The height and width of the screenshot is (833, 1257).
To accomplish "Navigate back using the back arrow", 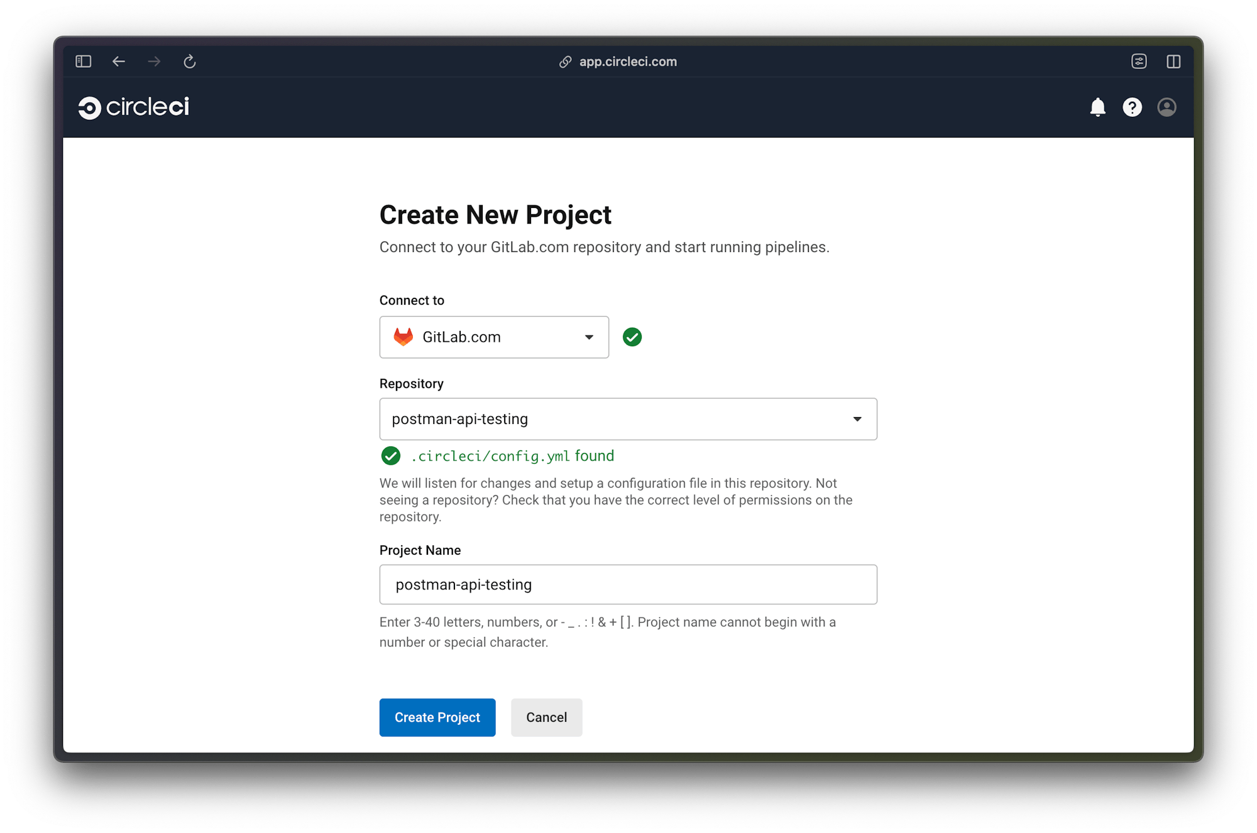I will click(x=118, y=61).
